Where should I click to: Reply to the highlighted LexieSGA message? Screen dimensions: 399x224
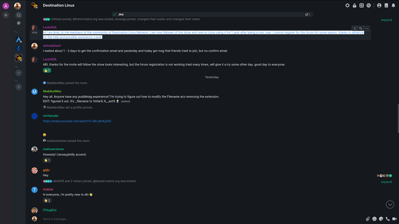(x=361, y=28)
